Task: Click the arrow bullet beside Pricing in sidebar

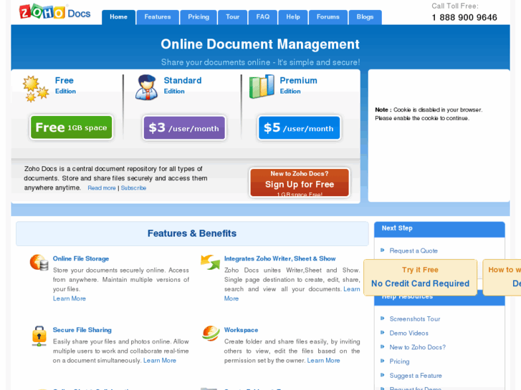Action: coord(383,361)
